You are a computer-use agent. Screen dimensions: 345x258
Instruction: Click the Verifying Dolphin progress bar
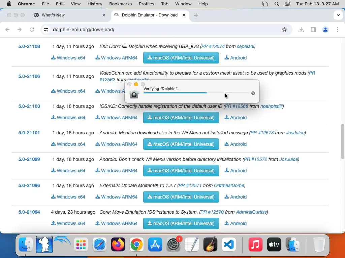tap(196, 93)
